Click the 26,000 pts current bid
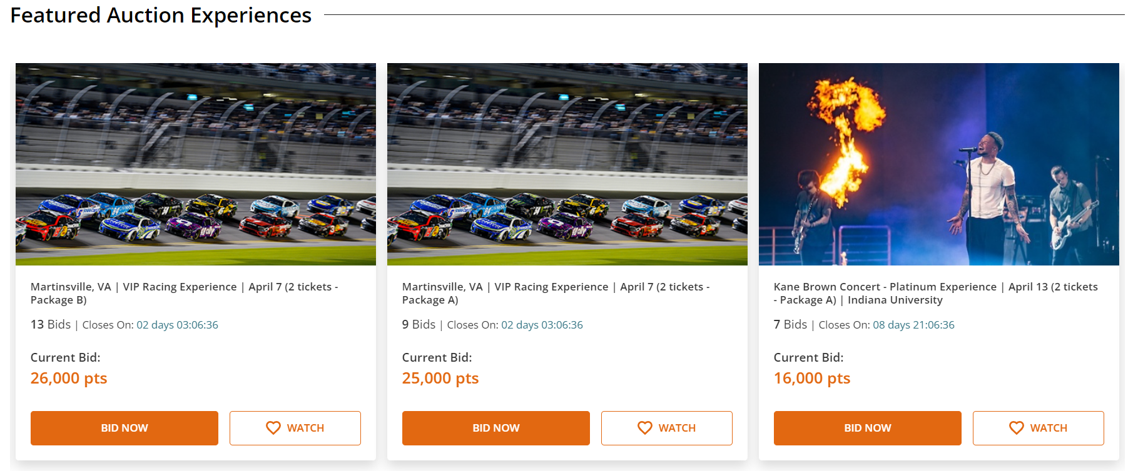 pos(69,379)
